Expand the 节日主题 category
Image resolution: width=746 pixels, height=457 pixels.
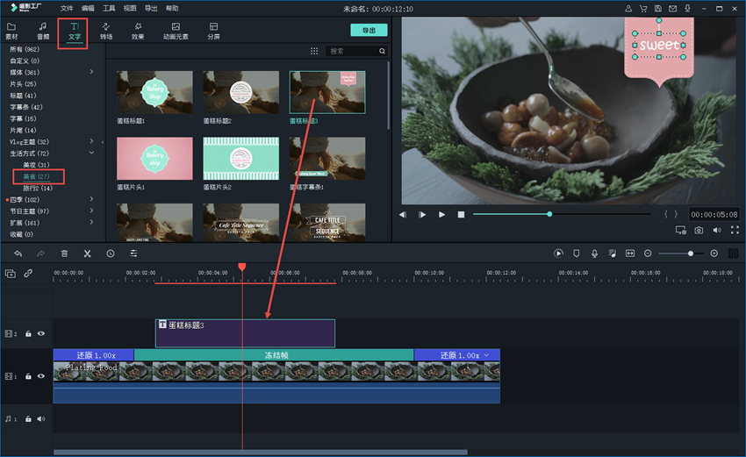(91, 211)
